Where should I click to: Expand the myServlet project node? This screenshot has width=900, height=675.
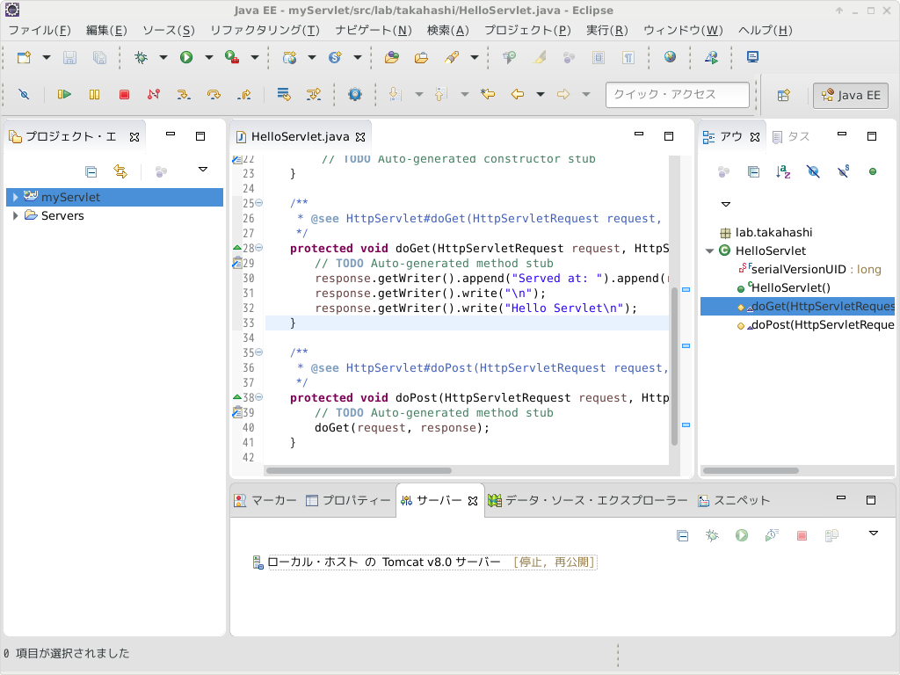[x=15, y=197]
